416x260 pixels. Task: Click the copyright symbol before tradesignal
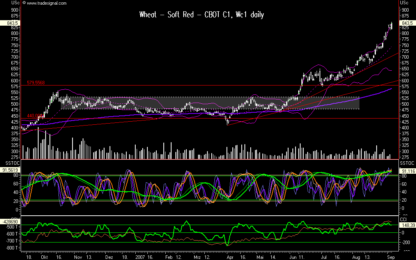coord(24,3)
